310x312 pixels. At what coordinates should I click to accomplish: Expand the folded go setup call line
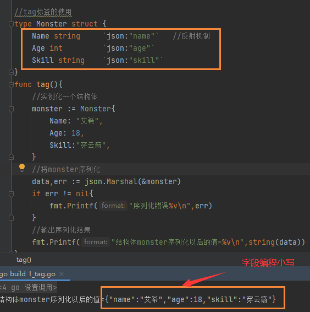click(29, 288)
